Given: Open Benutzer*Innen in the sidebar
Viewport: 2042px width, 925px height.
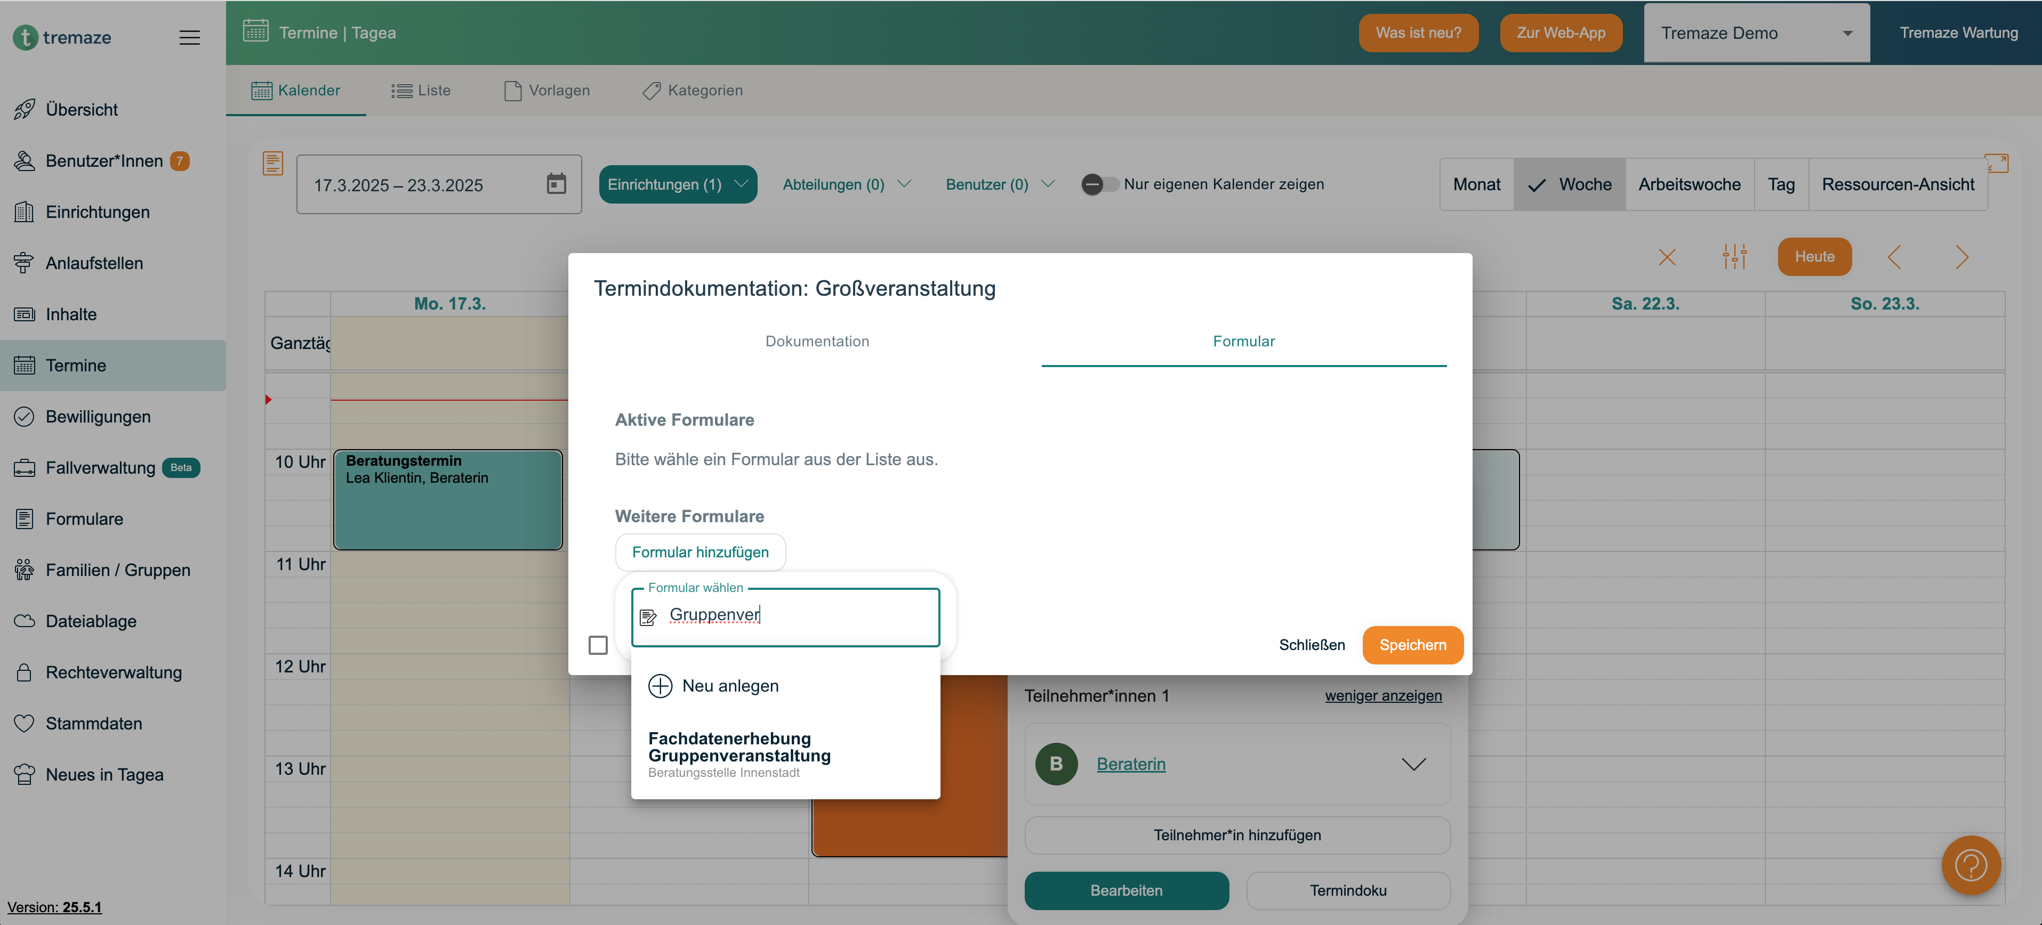Looking at the screenshot, I should [112, 161].
